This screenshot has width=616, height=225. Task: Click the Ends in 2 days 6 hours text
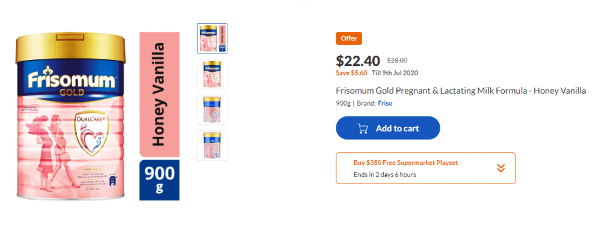384,175
